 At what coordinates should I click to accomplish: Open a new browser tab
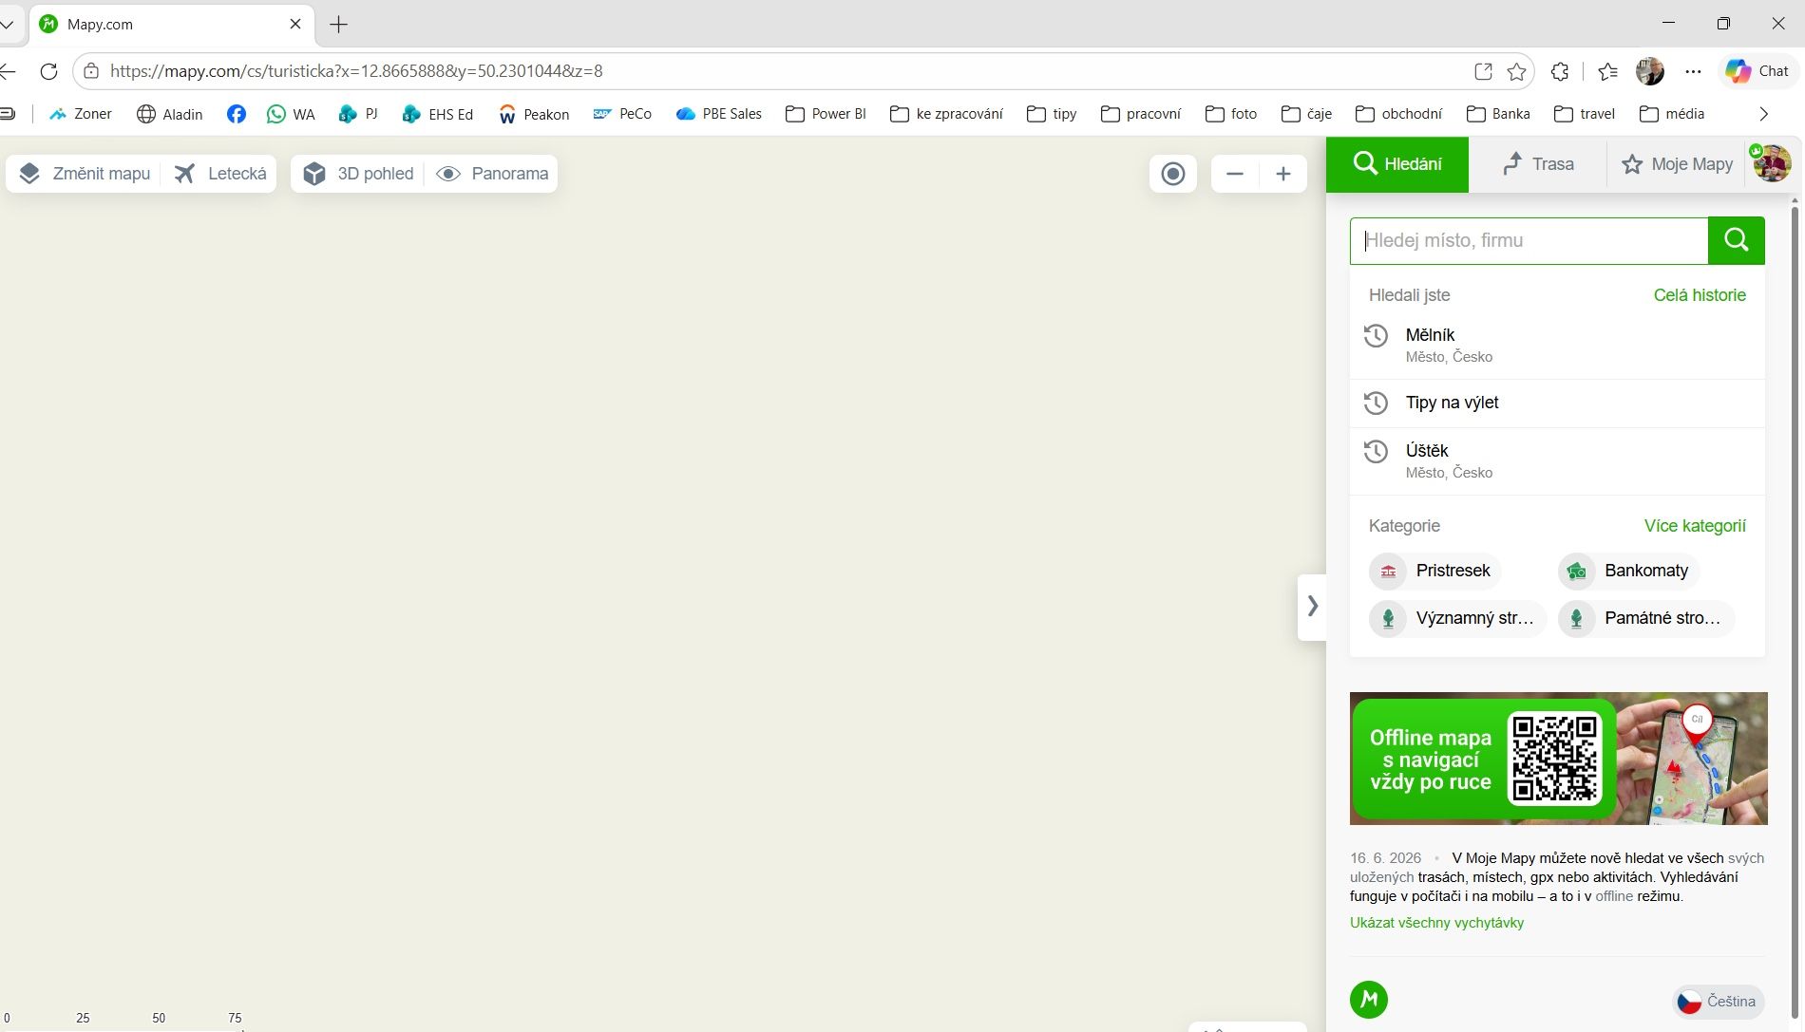339,25
